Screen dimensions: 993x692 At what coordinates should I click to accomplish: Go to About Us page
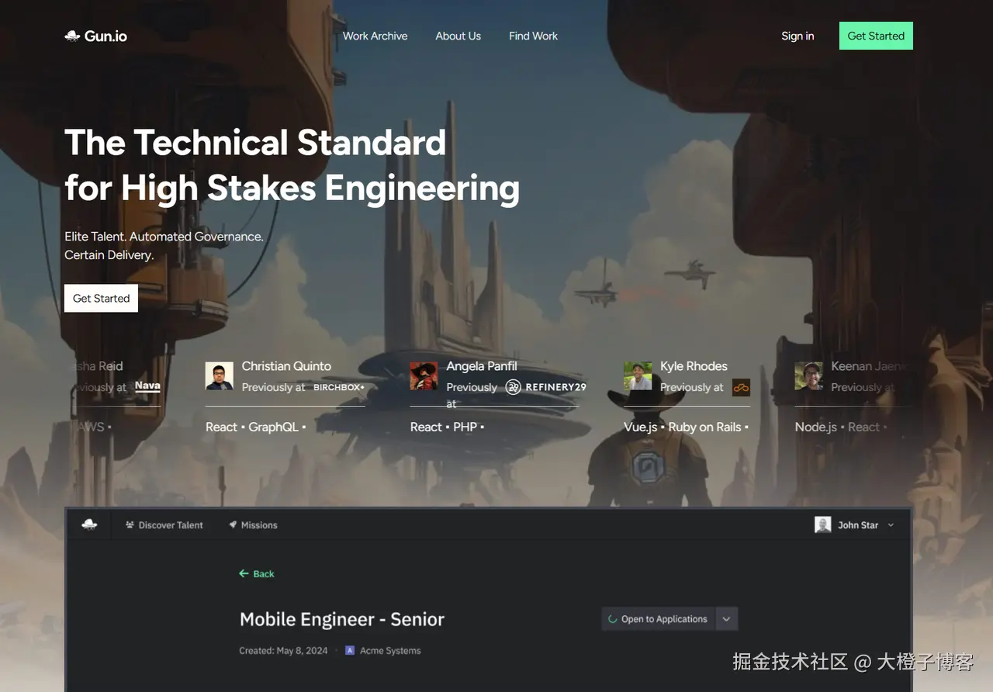click(x=458, y=36)
